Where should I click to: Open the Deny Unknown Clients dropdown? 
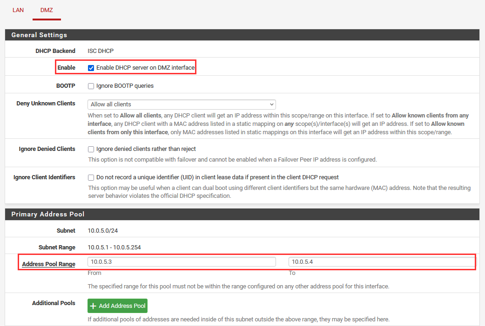(181, 104)
